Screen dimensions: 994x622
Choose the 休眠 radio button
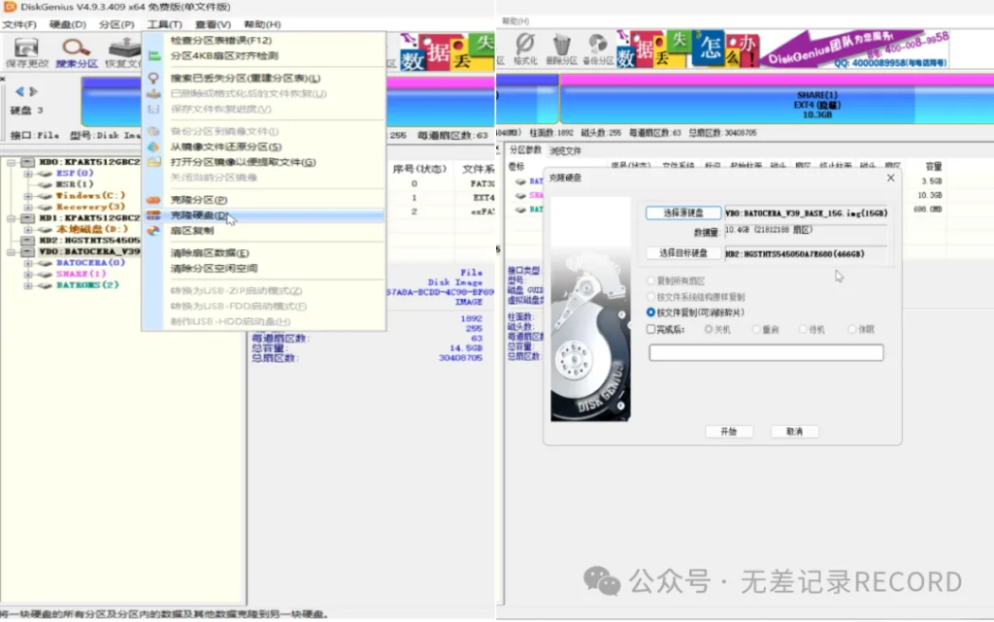click(x=852, y=329)
